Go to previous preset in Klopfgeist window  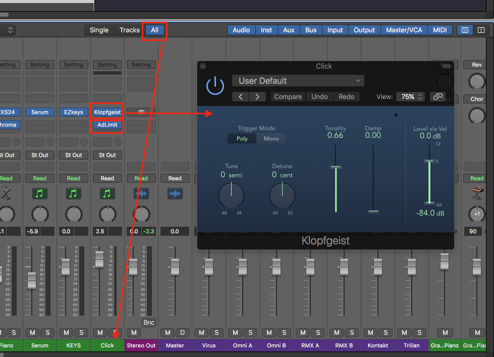[241, 97]
